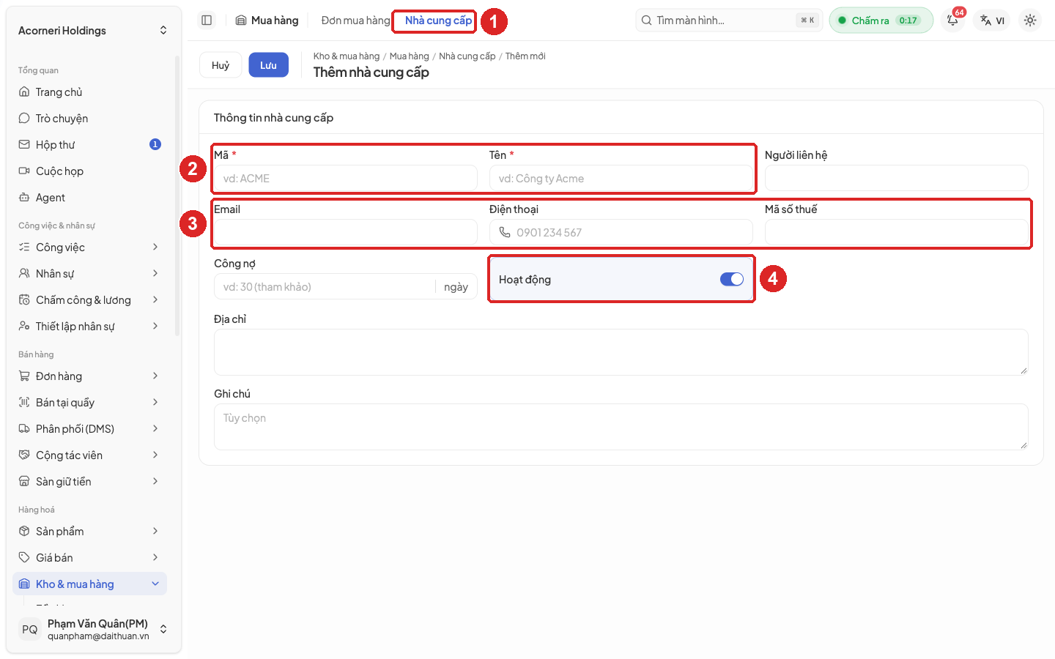
Task: Focus the Mã code input field
Action: (x=346, y=179)
